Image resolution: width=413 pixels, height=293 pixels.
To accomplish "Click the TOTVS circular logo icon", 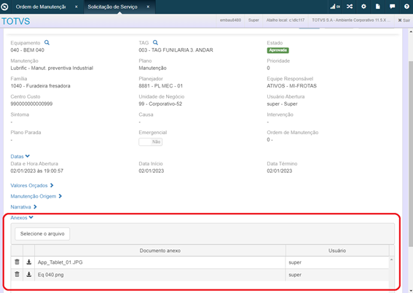I will click(x=4, y=7).
